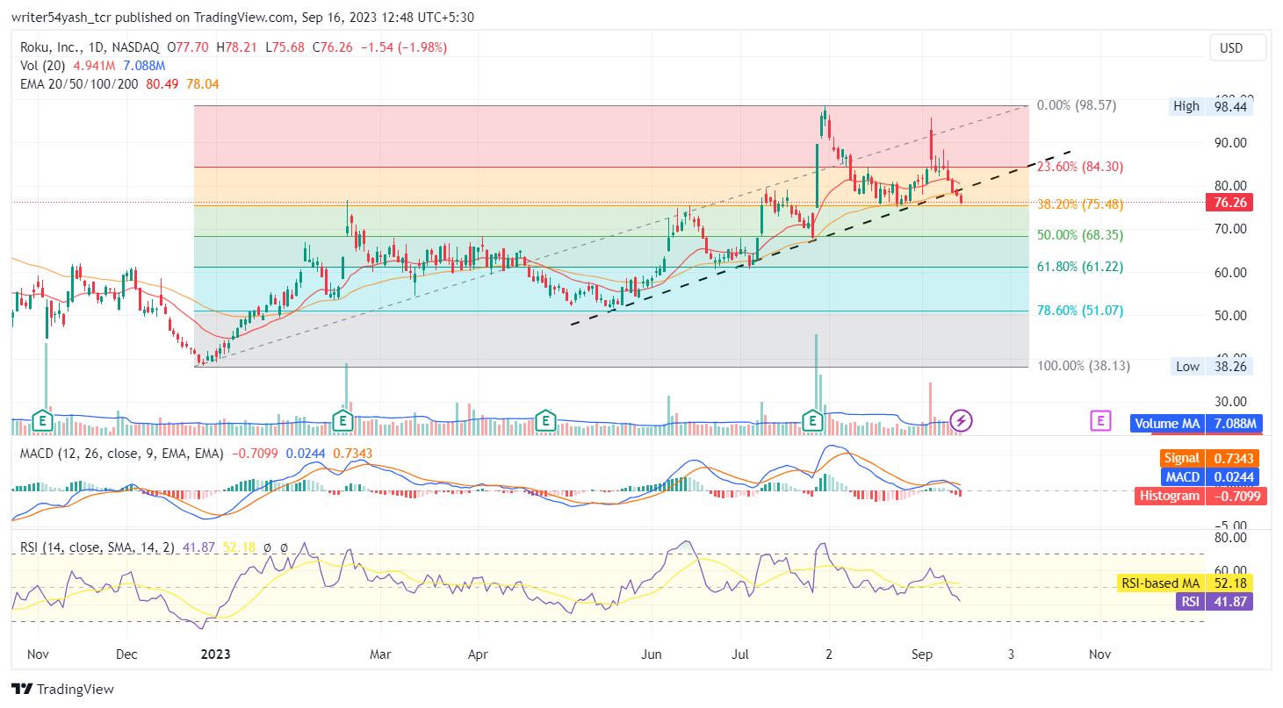The image size is (1283, 708).
Task: Click the 0.00% (98.57) Fibonacci label
Action: point(1077,105)
